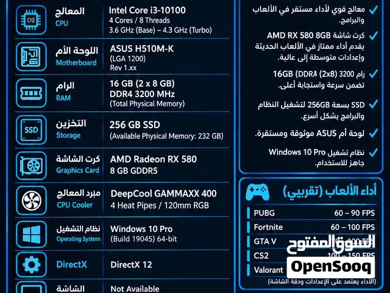Click the text 8 GB GDDR5
390x293 pixels.
coord(134,171)
